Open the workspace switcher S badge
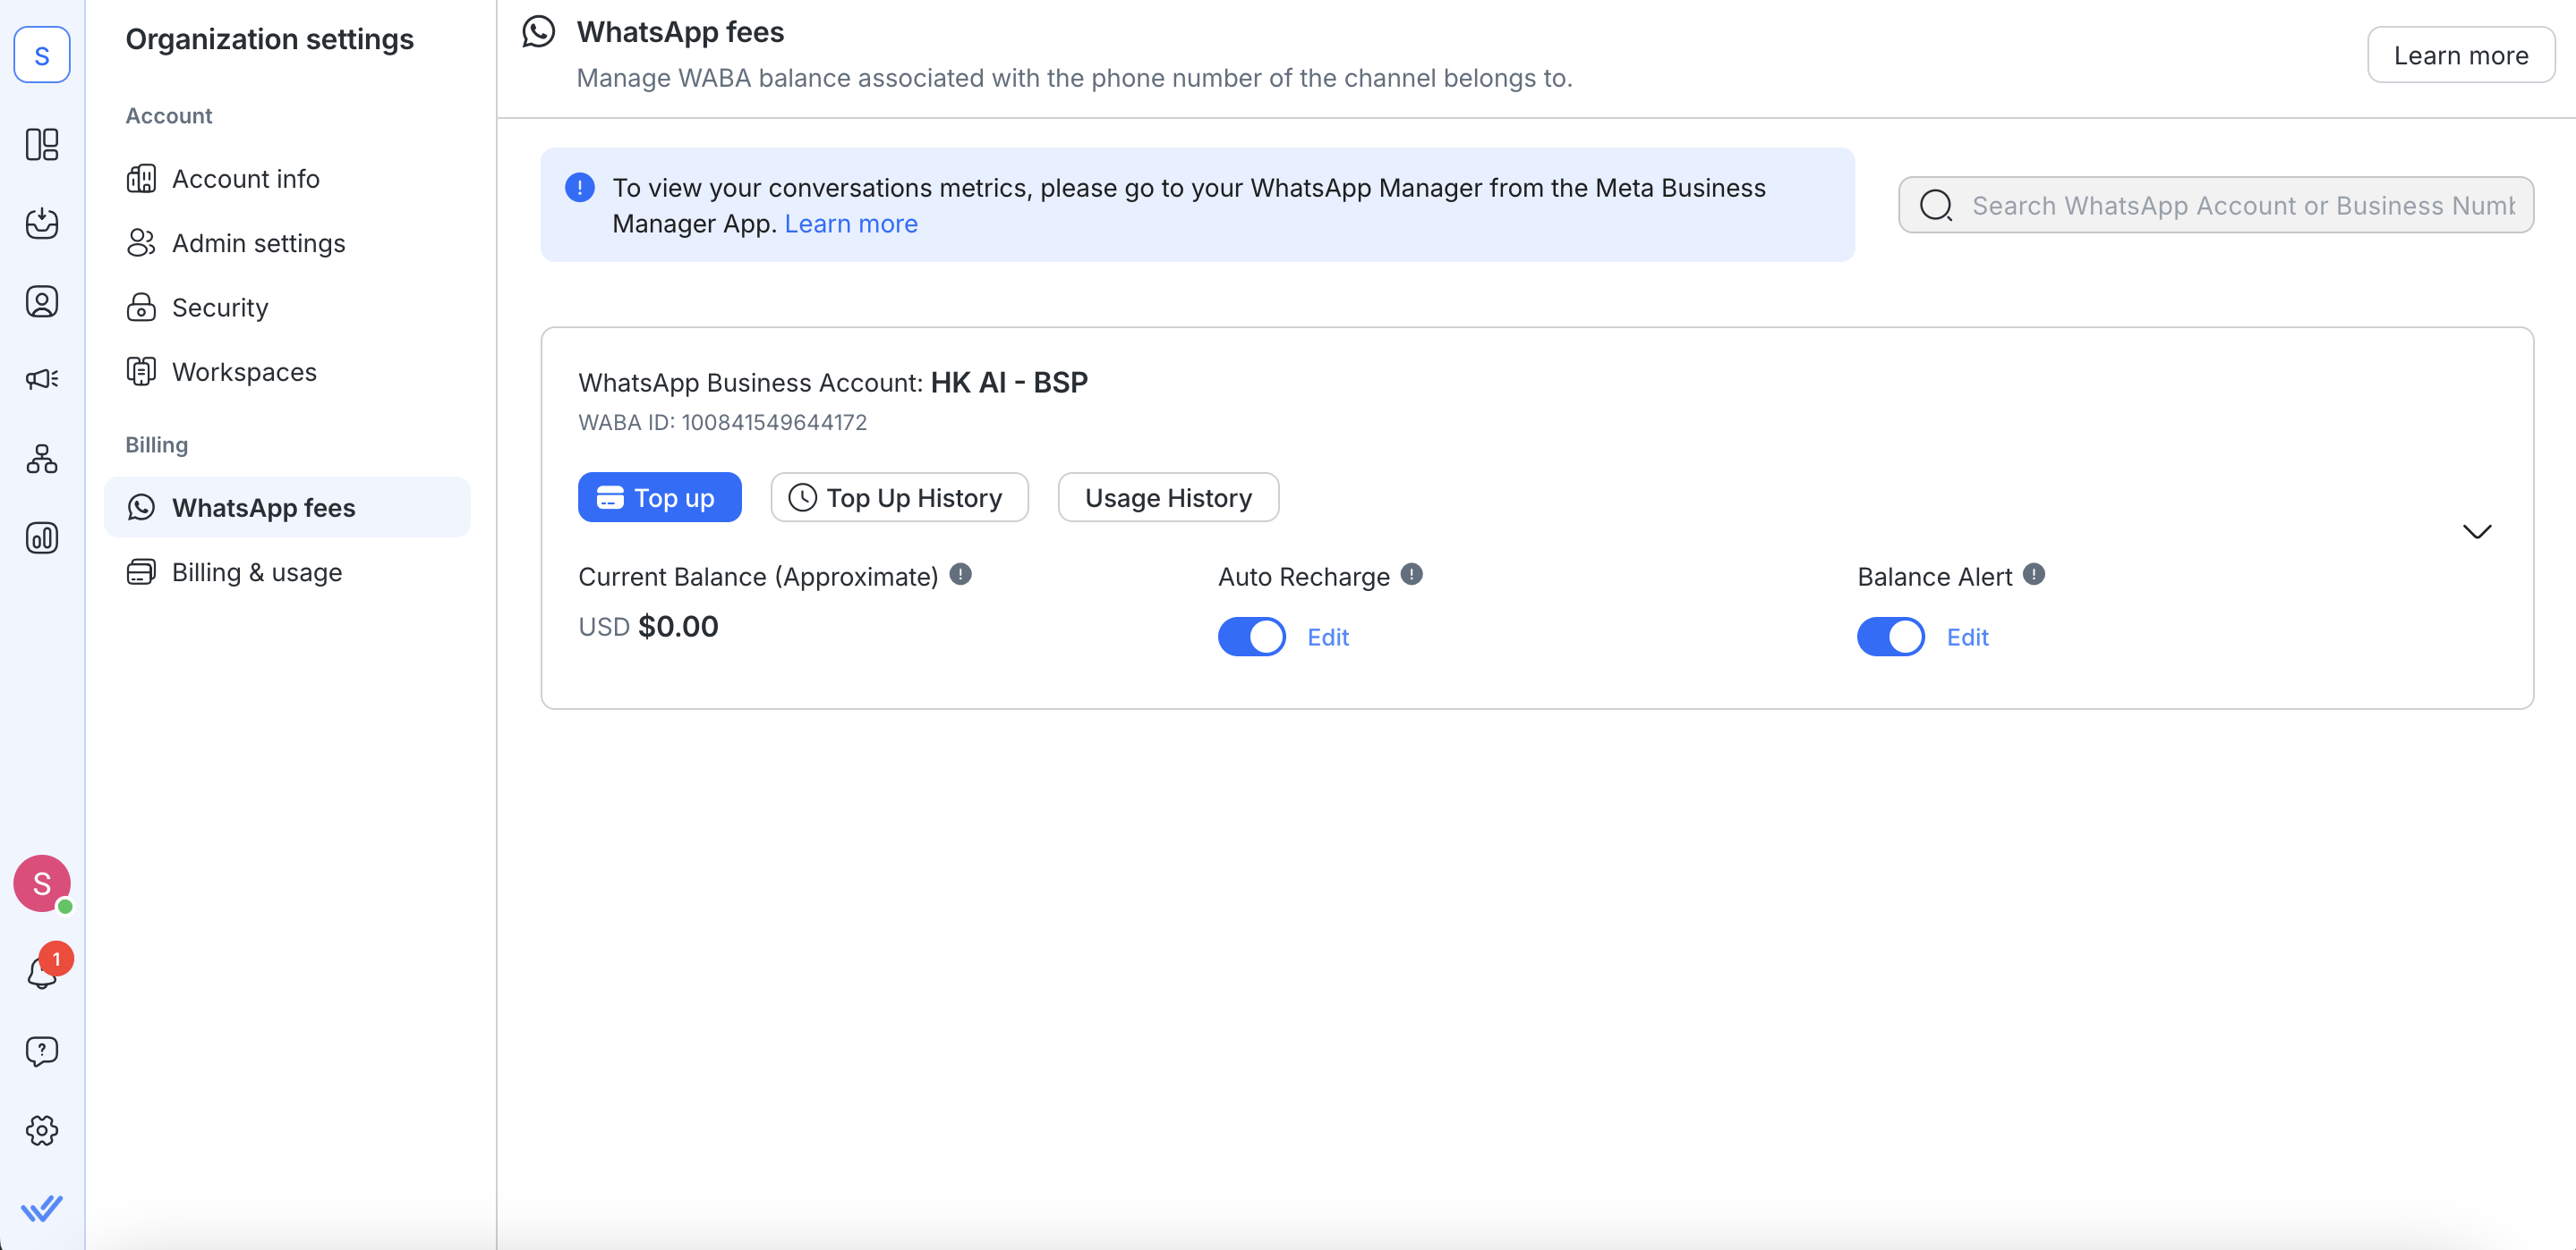 pyautogui.click(x=42, y=56)
